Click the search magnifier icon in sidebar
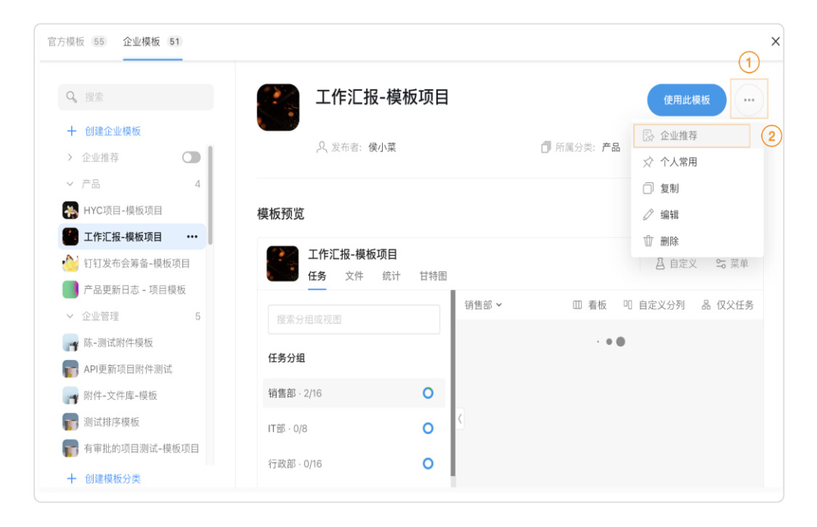Image resolution: width=817 pixels, height=527 pixels. pos(71,97)
